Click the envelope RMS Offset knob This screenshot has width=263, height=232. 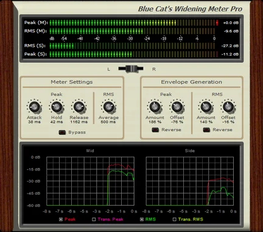pos(228,107)
